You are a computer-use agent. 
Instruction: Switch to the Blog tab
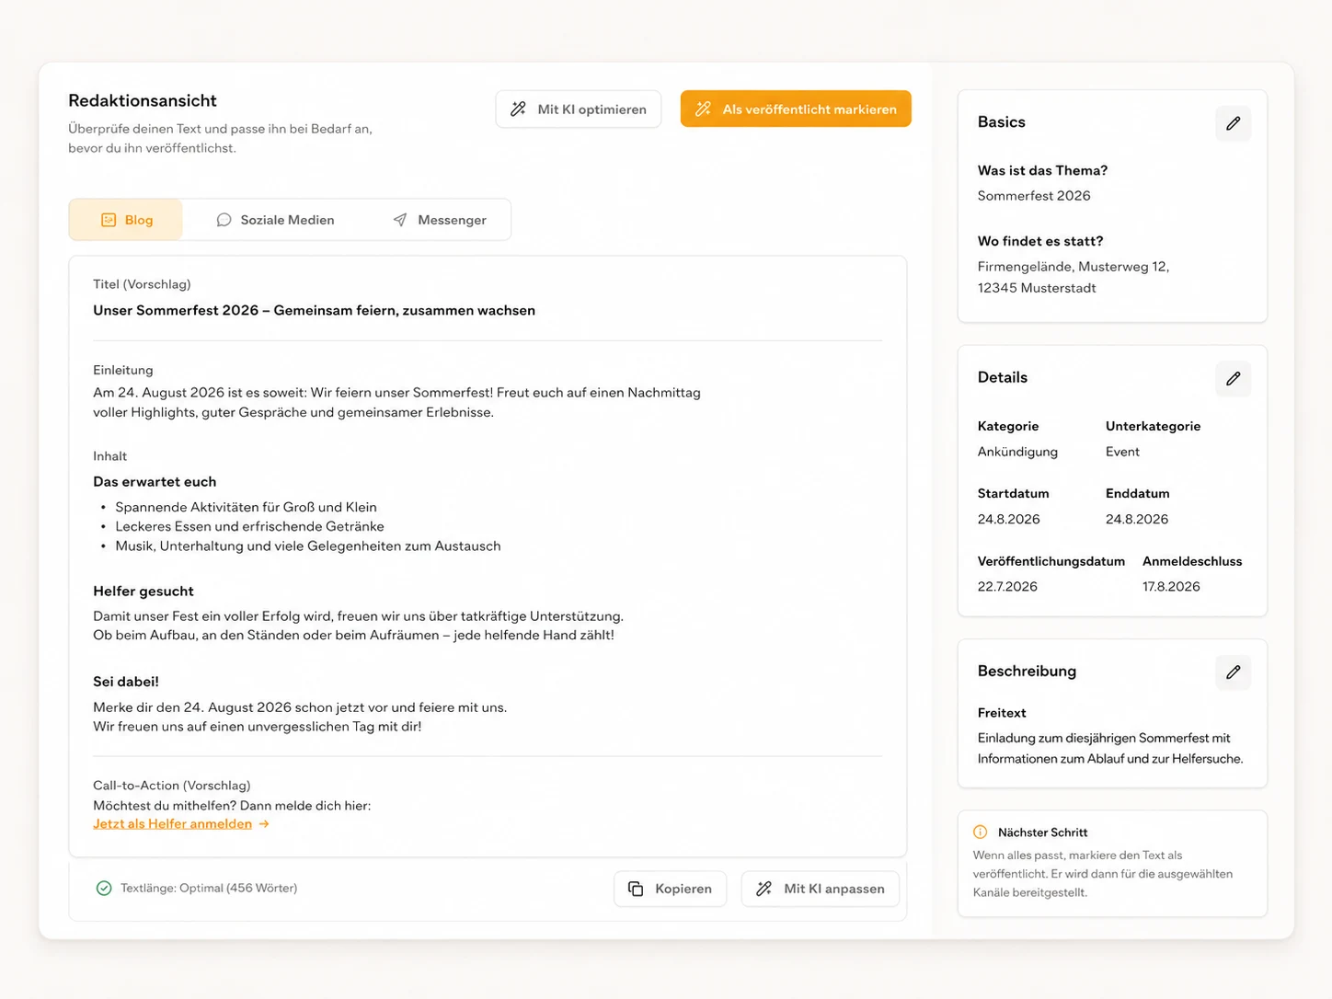pos(126,220)
